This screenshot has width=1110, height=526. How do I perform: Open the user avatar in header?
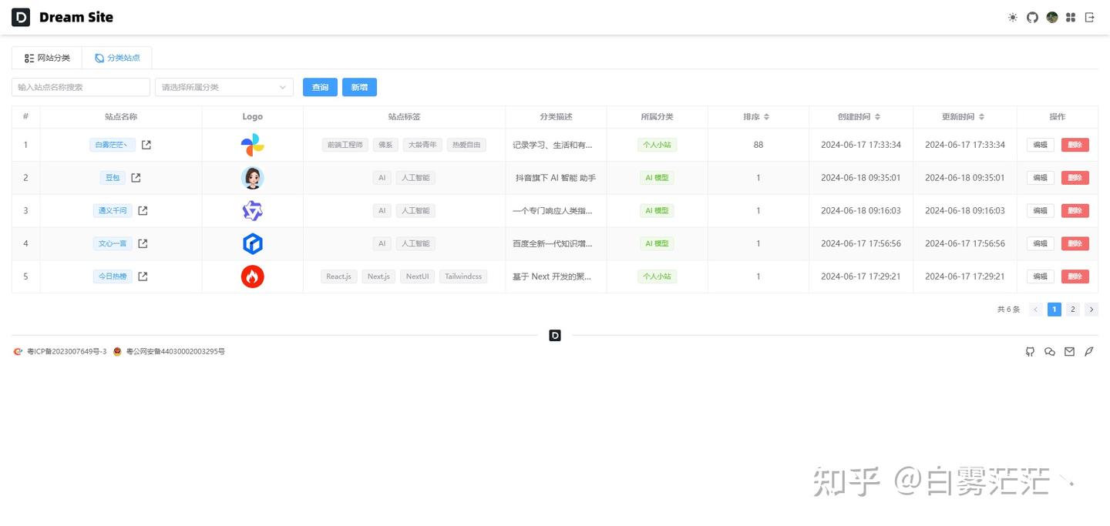tap(1052, 17)
